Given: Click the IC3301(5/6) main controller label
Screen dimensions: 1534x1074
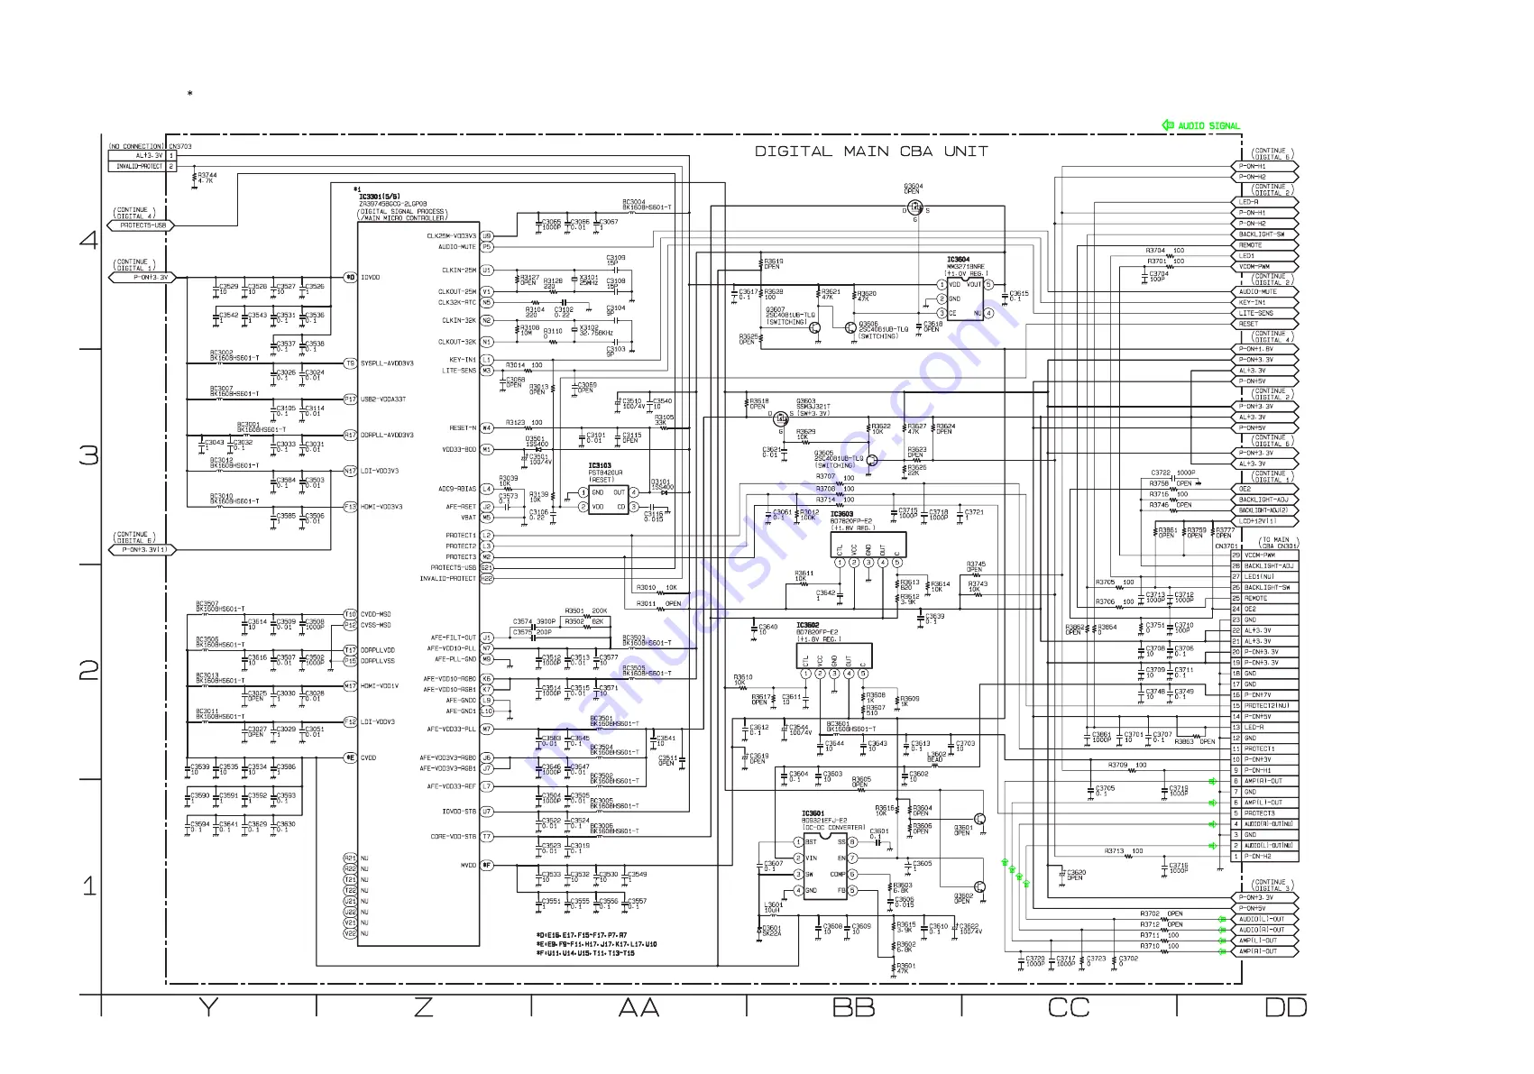Looking at the screenshot, I should [378, 197].
